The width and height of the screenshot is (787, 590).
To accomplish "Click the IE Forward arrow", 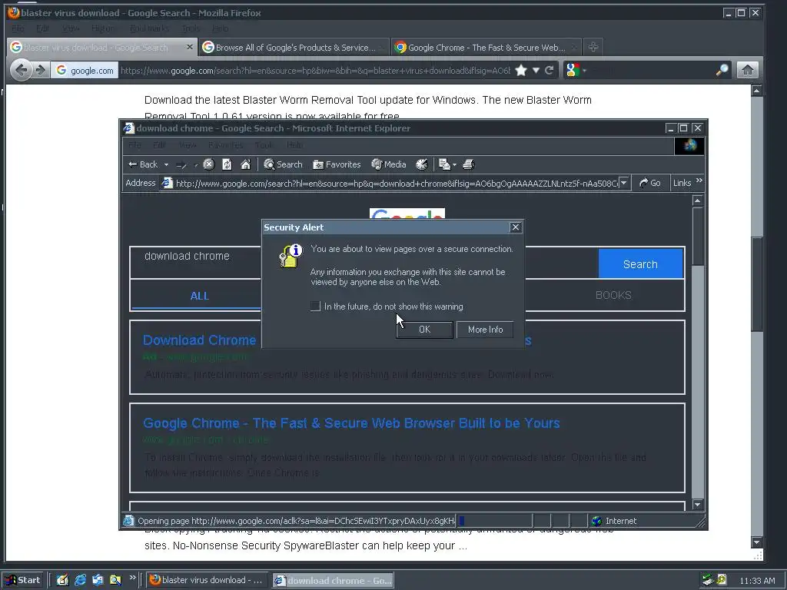I will coord(181,164).
